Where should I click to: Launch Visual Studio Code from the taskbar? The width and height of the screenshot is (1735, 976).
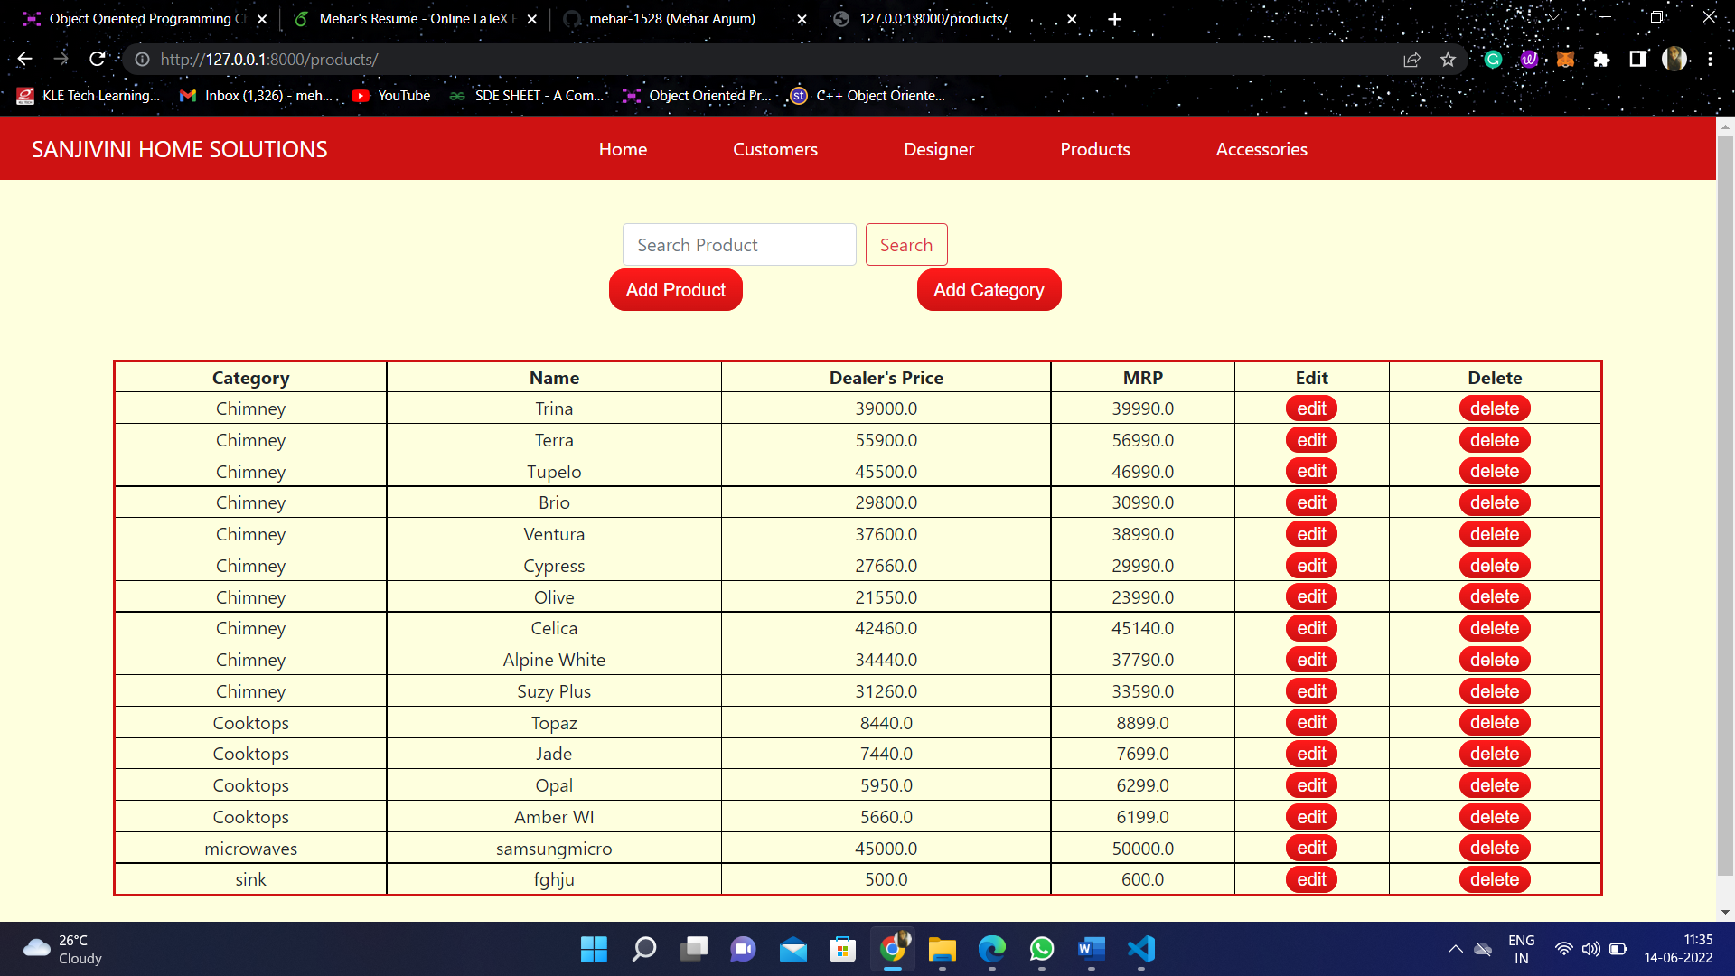pyautogui.click(x=1140, y=950)
